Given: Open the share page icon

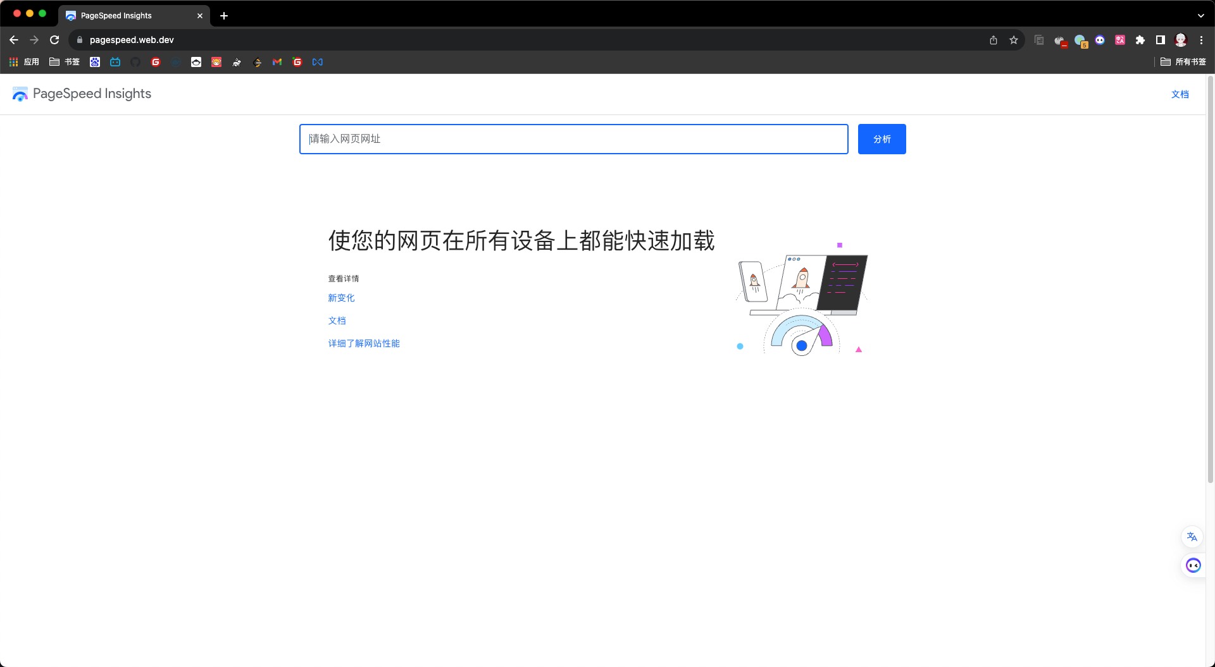Looking at the screenshot, I should (x=994, y=40).
